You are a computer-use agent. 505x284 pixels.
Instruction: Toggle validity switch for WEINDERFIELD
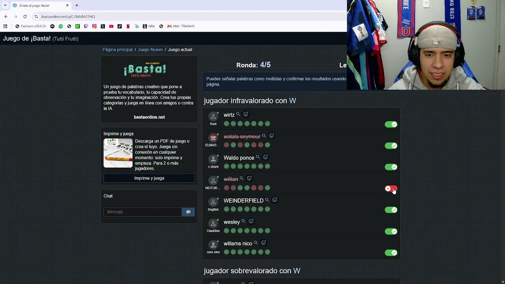coord(391,210)
